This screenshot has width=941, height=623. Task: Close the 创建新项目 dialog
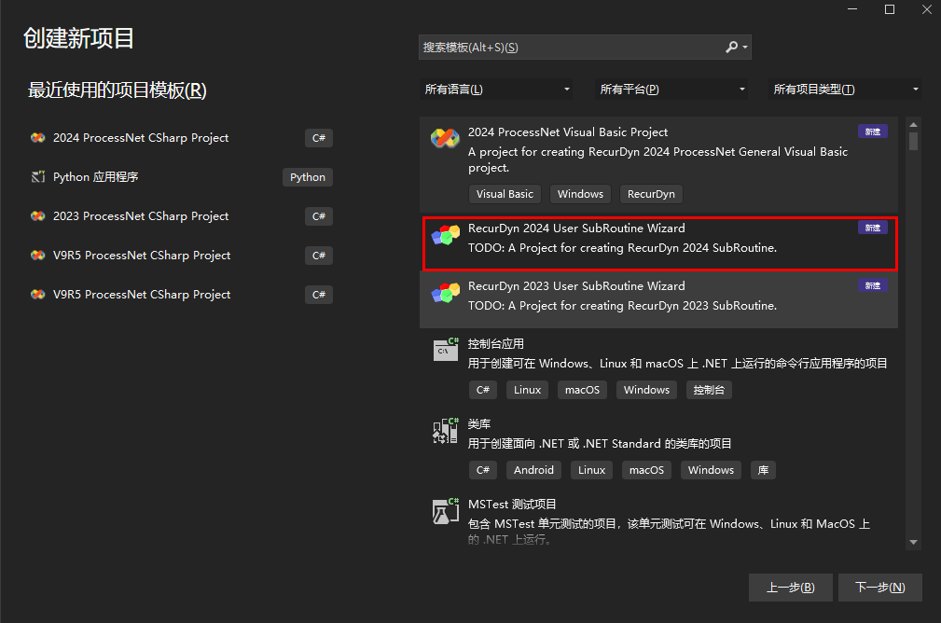tap(927, 9)
